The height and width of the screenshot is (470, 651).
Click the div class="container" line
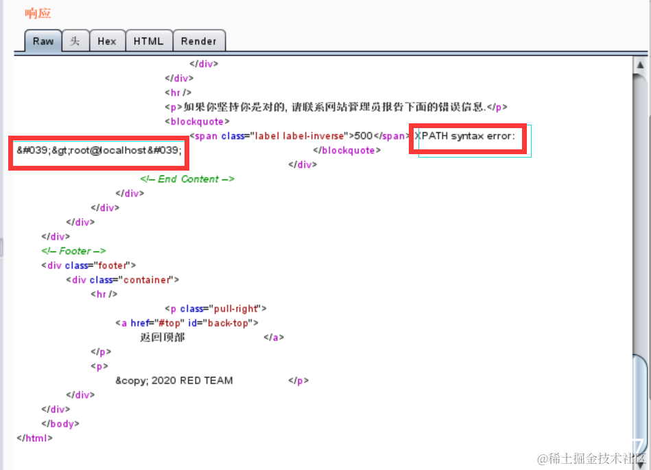click(x=123, y=280)
